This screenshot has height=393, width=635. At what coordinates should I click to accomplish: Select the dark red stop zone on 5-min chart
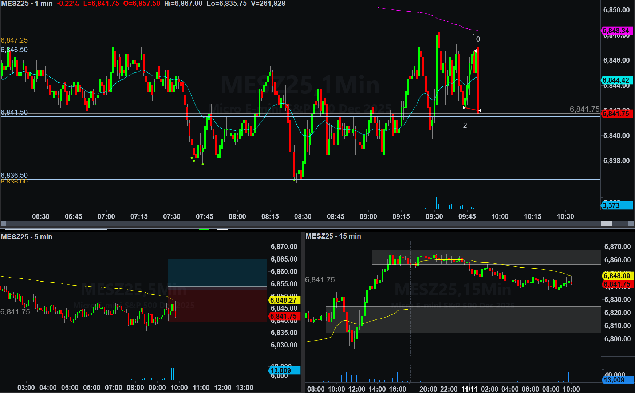pos(217,305)
